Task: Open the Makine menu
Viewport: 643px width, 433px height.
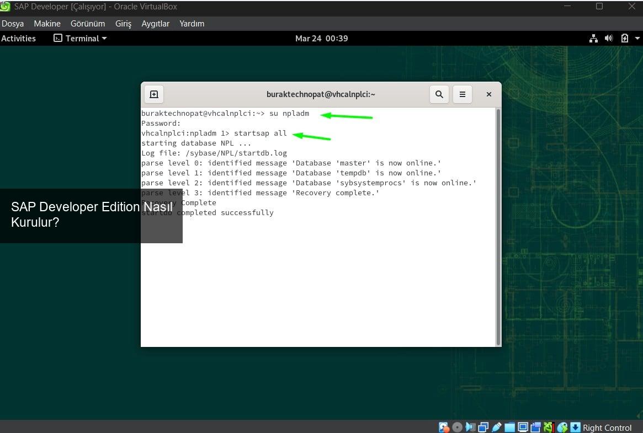Action: pos(47,24)
